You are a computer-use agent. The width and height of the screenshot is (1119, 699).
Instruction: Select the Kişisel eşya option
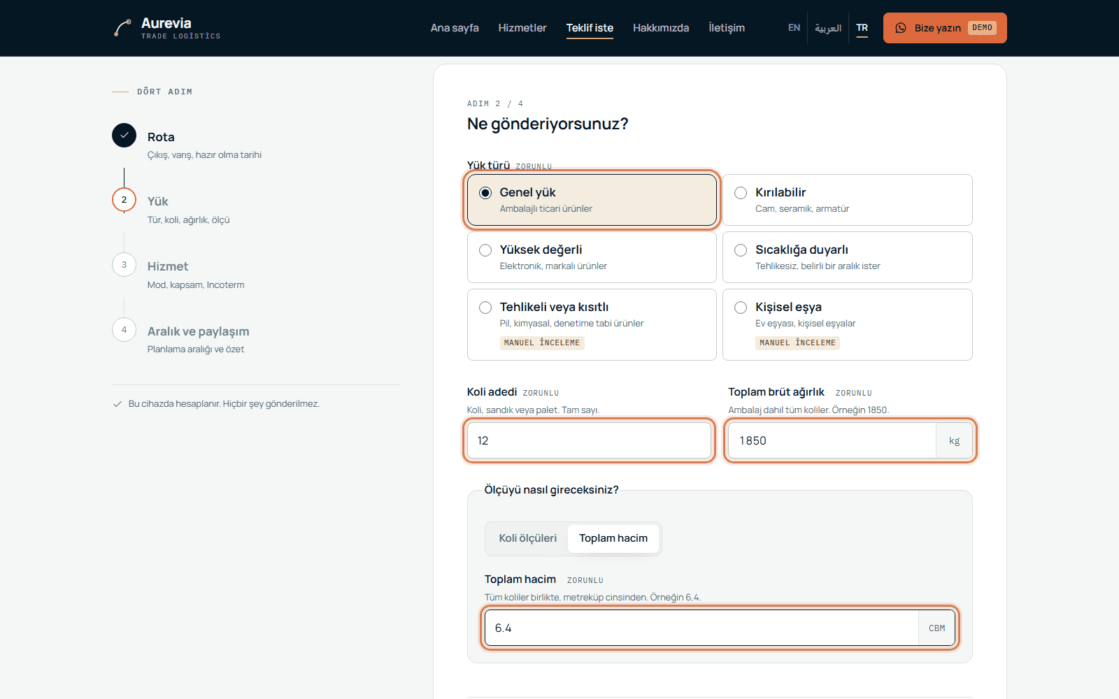tap(848, 324)
